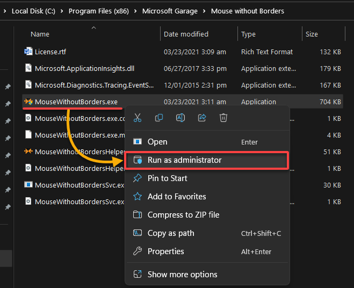Image resolution: width=354 pixels, height=288 pixels.
Task: Select the MouseWithoutBordersHelper 51 KB file
Action: [80, 152]
